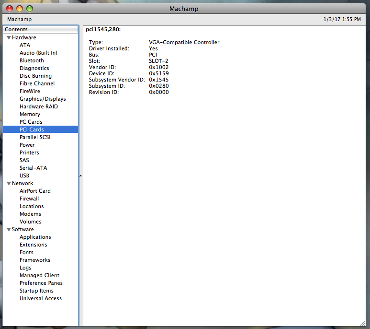The height and width of the screenshot is (329, 370).
Task: Select FireWire in the Contents list
Action: 30,91
